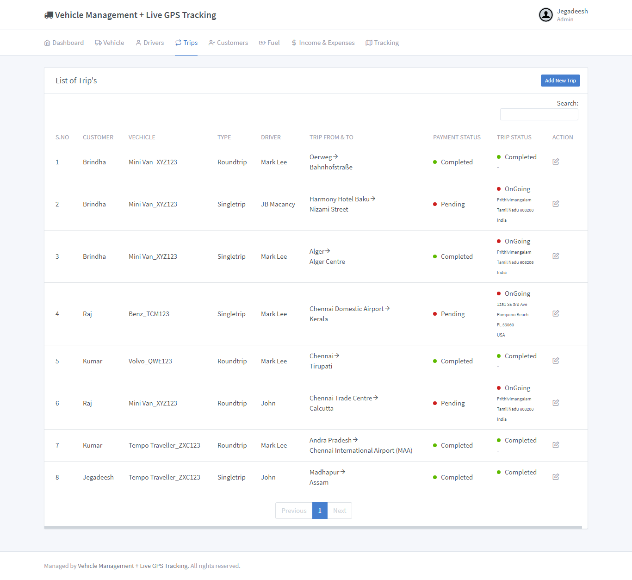Viewport: 632px width, 580px height.
Task: Click the truck logo icon
Action: 49,15
